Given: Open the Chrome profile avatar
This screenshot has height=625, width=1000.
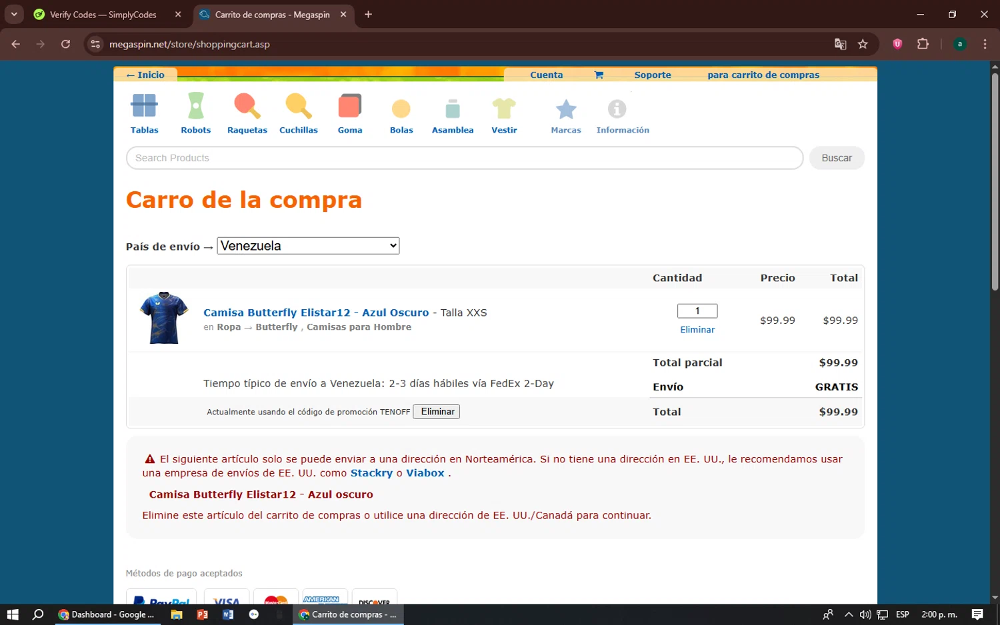Looking at the screenshot, I should click(960, 44).
